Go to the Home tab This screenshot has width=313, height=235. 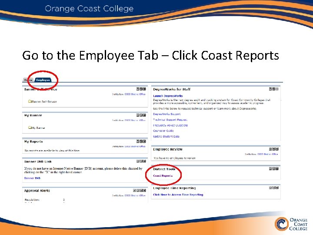[28, 80]
